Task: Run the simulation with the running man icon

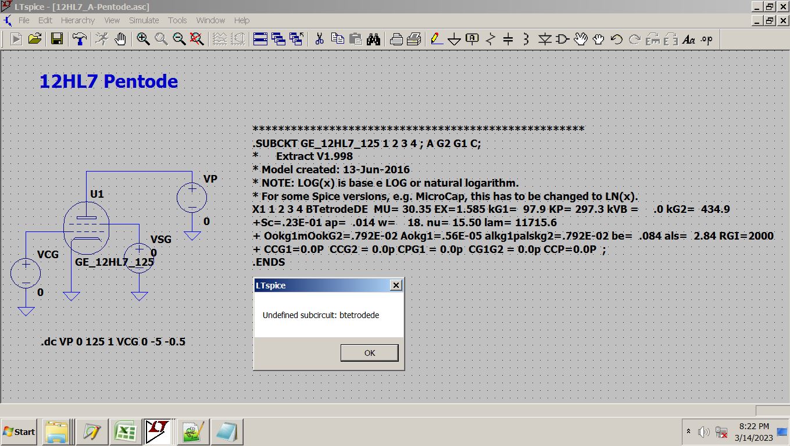Action: pos(102,39)
